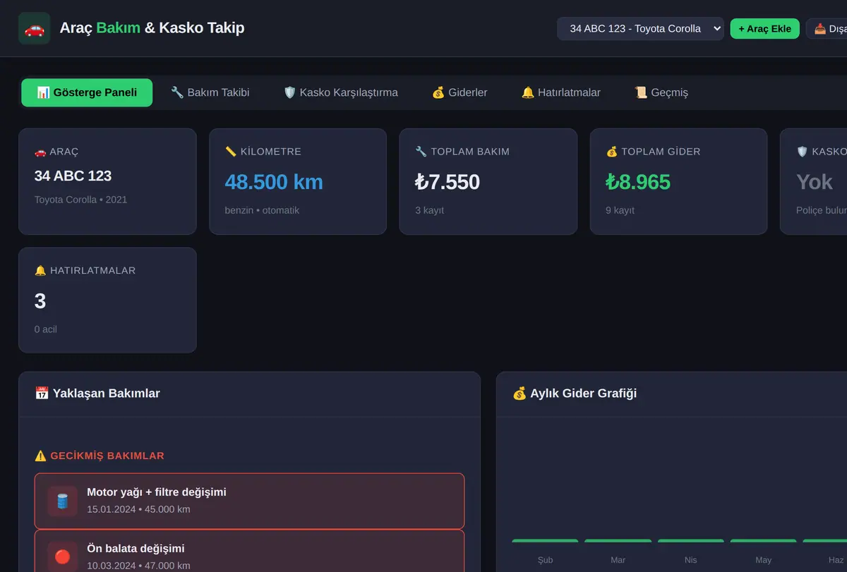Switch to the Bakım Takibi tab
The width and height of the screenshot is (847, 572).
210,92
